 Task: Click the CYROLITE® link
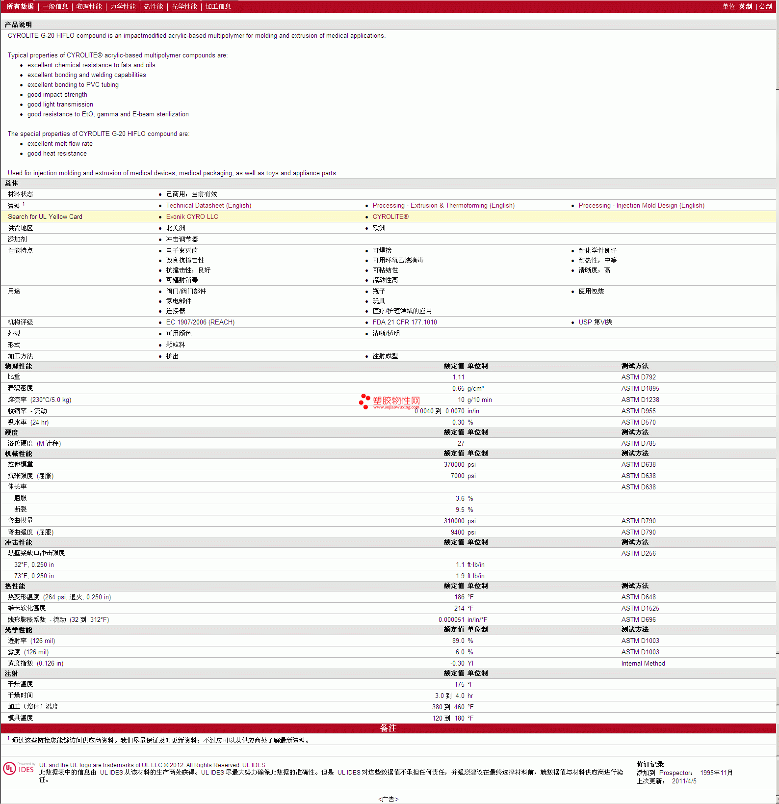click(390, 216)
